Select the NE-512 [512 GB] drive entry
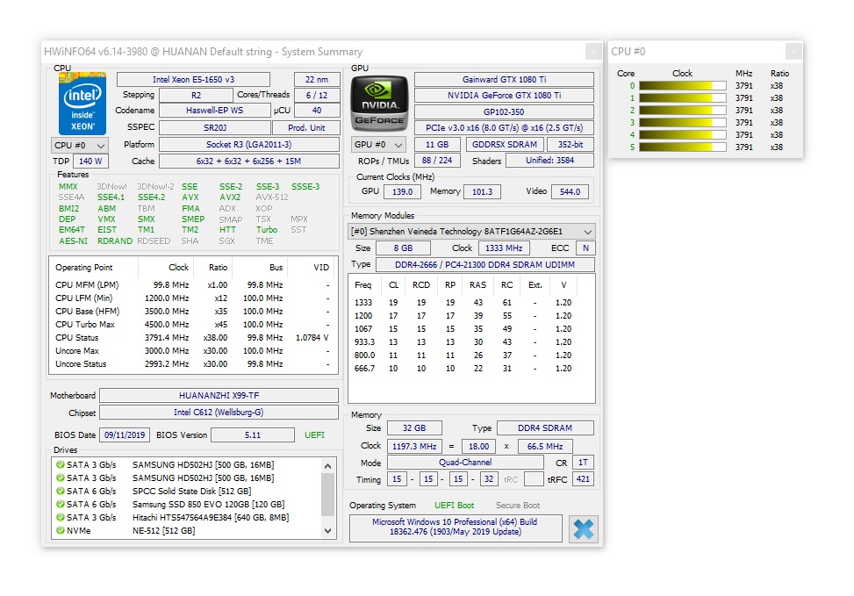The width and height of the screenshot is (854, 596). (189, 531)
